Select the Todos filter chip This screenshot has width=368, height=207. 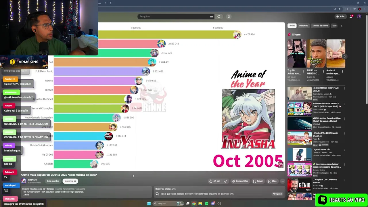(x=292, y=26)
